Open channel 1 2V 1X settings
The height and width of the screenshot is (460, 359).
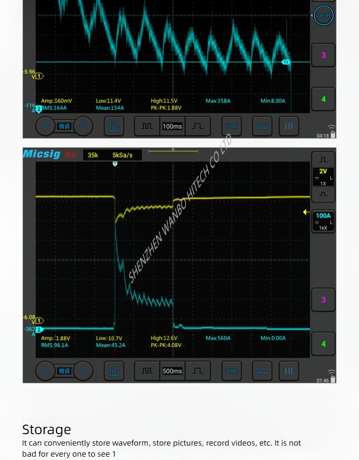(323, 177)
